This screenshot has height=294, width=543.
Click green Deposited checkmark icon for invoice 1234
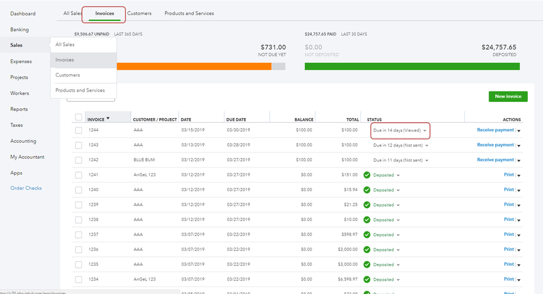367,279
